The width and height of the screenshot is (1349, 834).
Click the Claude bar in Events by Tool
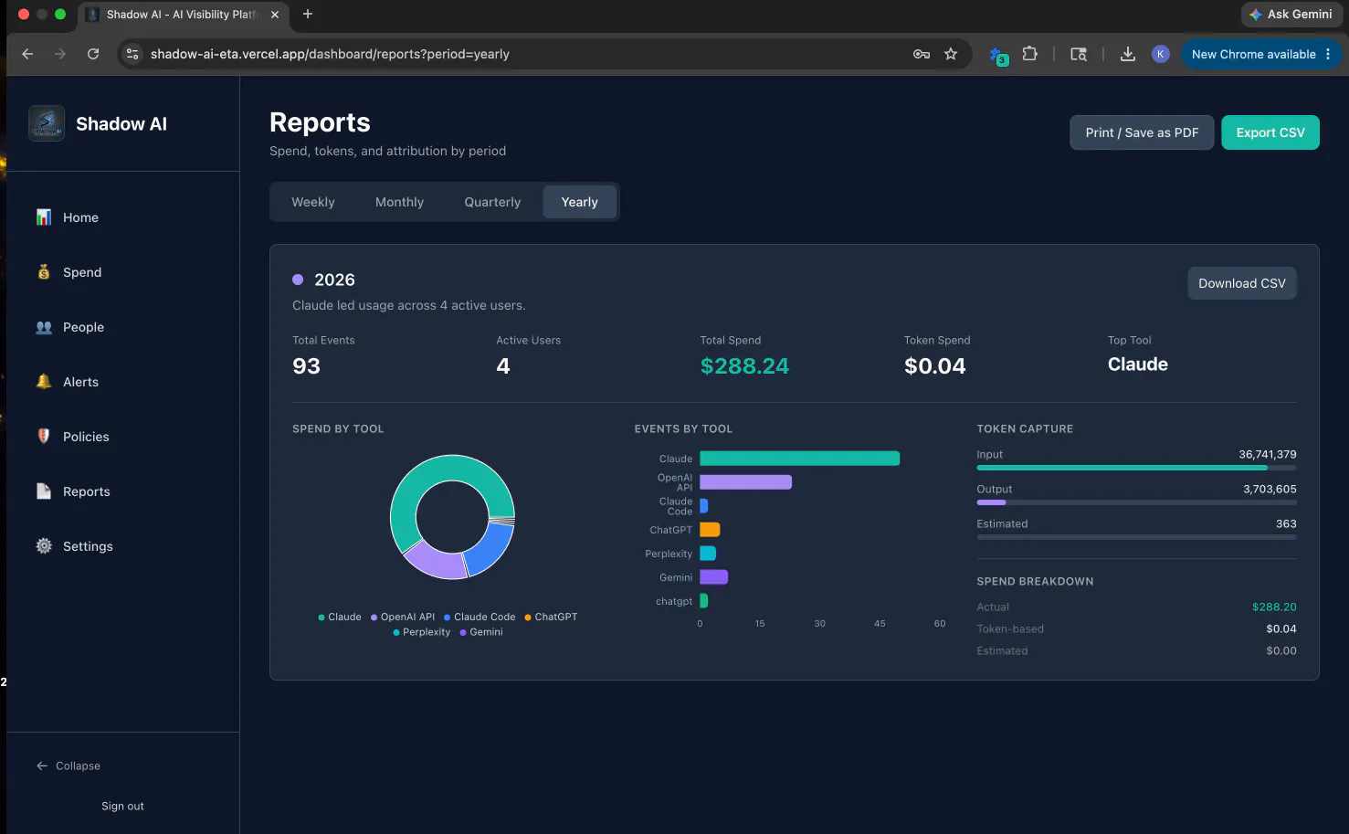click(x=799, y=459)
